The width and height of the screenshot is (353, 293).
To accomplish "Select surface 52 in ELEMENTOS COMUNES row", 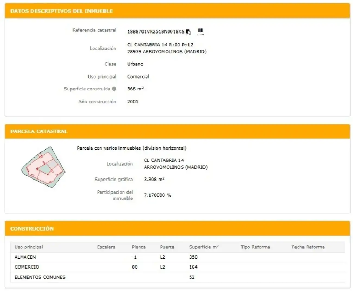I will click(192, 277).
